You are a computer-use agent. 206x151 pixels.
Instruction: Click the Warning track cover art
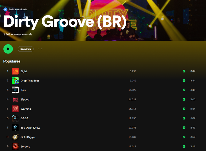coord(15,109)
